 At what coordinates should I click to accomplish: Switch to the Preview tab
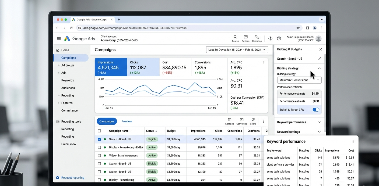127,121
